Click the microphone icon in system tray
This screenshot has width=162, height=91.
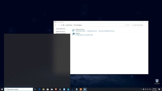[144, 89]
